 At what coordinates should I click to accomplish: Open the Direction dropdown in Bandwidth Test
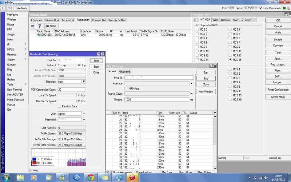click(x=84, y=82)
